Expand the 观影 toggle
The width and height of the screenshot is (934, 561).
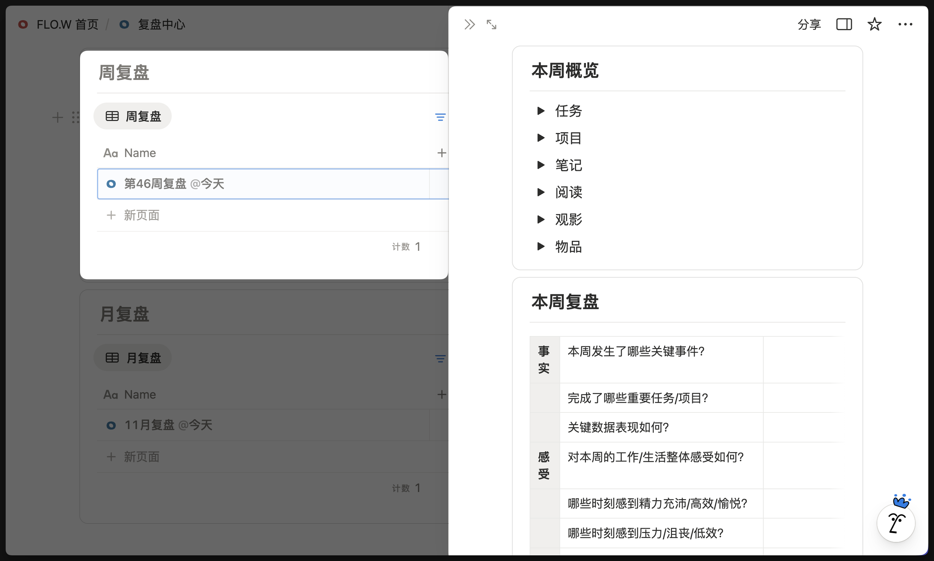pos(541,220)
